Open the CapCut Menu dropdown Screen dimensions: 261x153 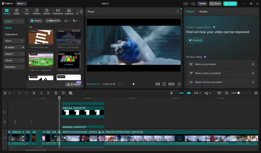pyautogui.click(x=21, y=3)
